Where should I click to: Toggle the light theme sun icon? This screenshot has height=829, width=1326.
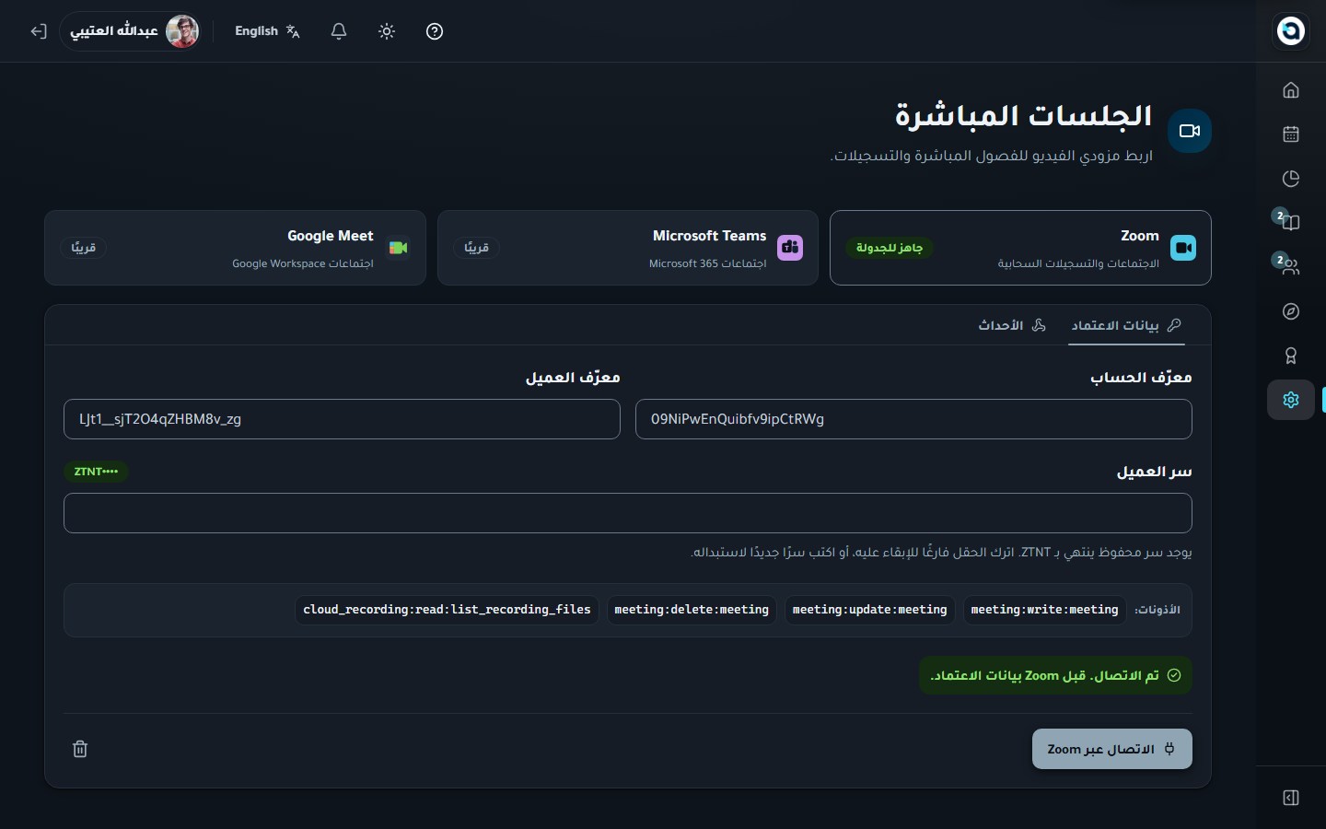(x=387, y=31)
